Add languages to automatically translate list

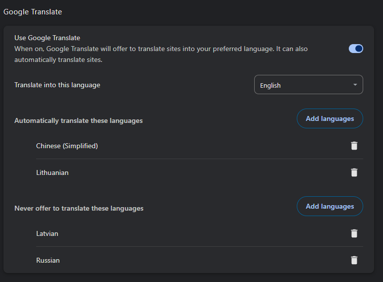pyautogui.click(x=330, y=118)
